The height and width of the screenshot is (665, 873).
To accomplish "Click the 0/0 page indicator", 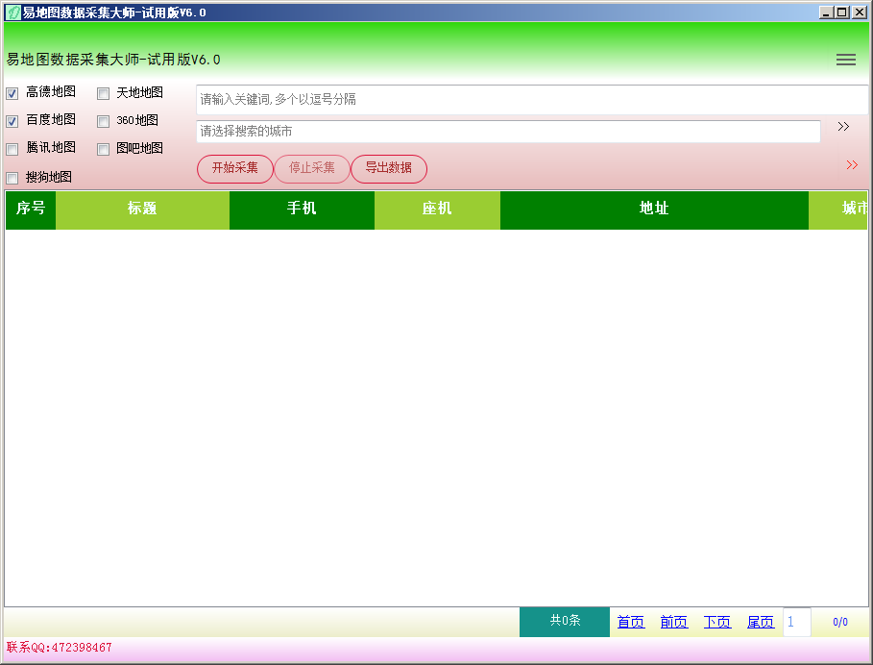I will coord(840,622).
